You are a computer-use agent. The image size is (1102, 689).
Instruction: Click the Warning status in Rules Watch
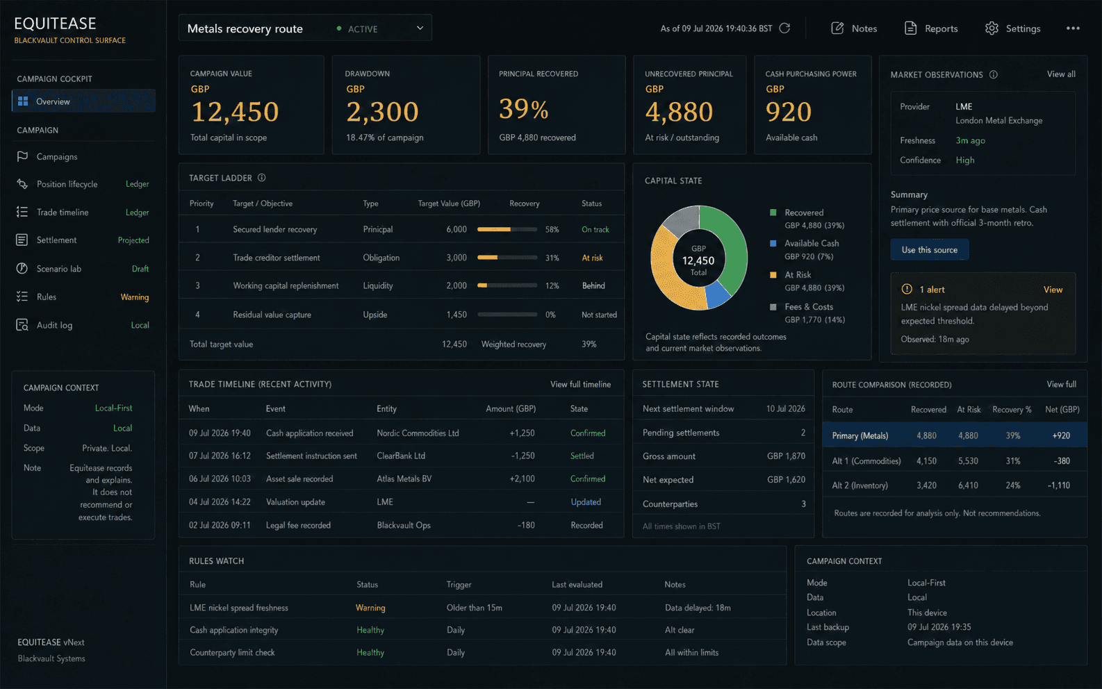pos(370,608)
